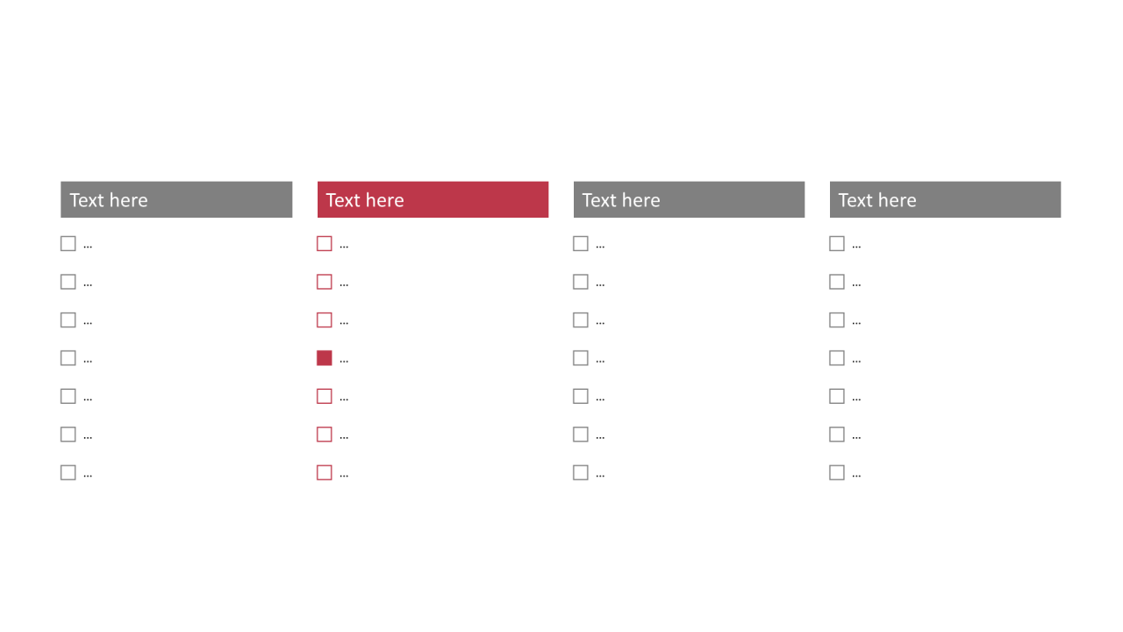Select the red 'Text here' header
This screenshot has width=1123, height=632.
pyautogui.click(x=433, y=199)
